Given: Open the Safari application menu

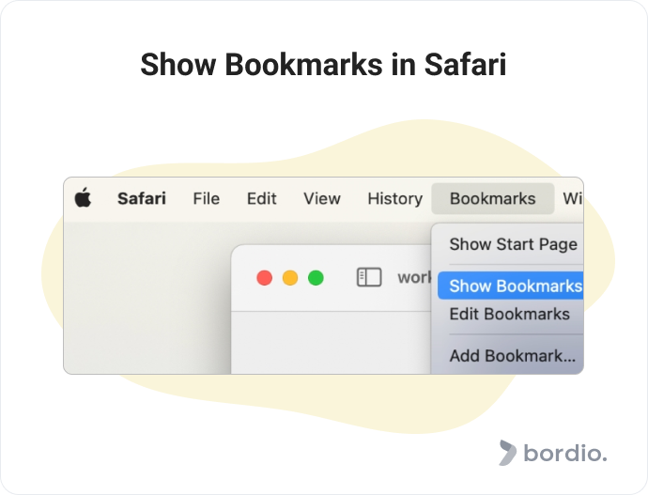Looking at the screenshot, I should [142, 199].
